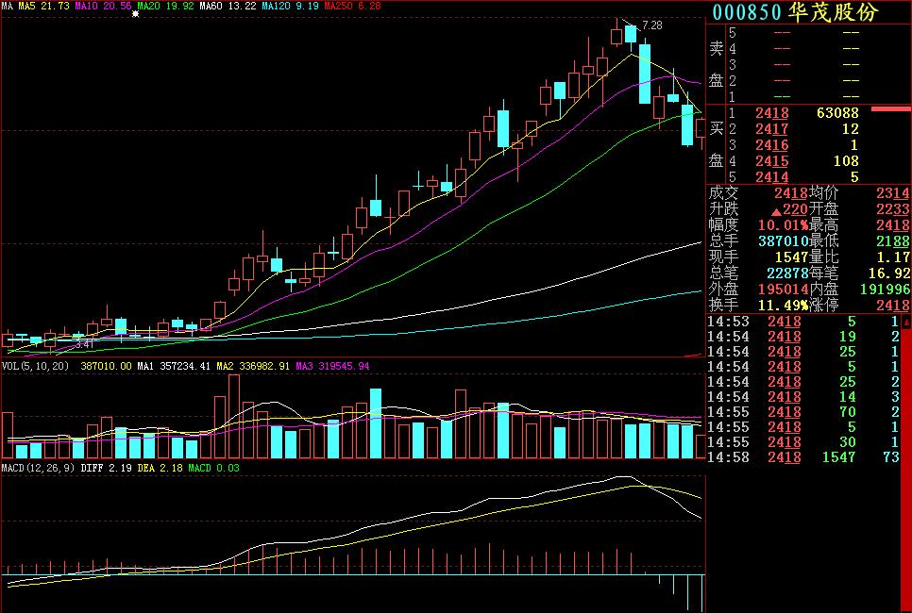Click the 买盘 buy-side label
Image resolution: width=912 pixels, height=613 pixels.
[716, 144]
